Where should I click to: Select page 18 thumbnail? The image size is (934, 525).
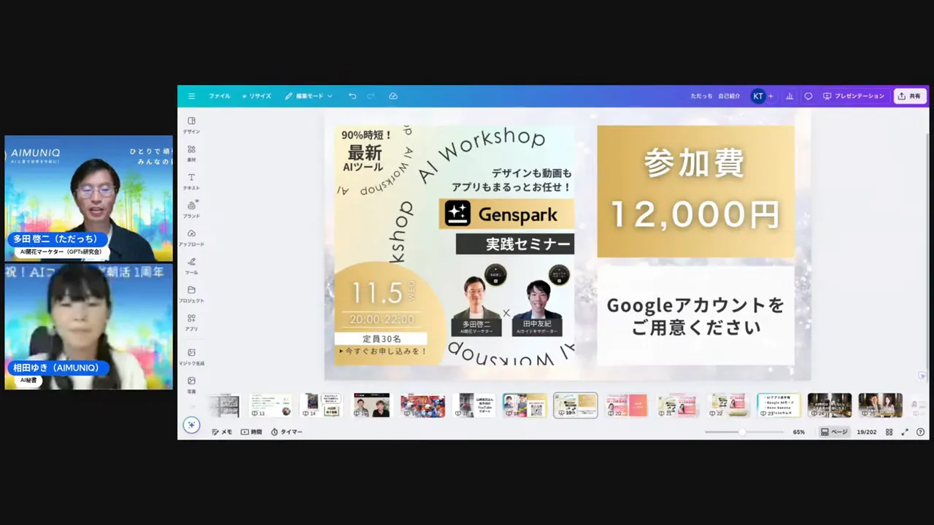pyautogui.click(x=525, y=405)
